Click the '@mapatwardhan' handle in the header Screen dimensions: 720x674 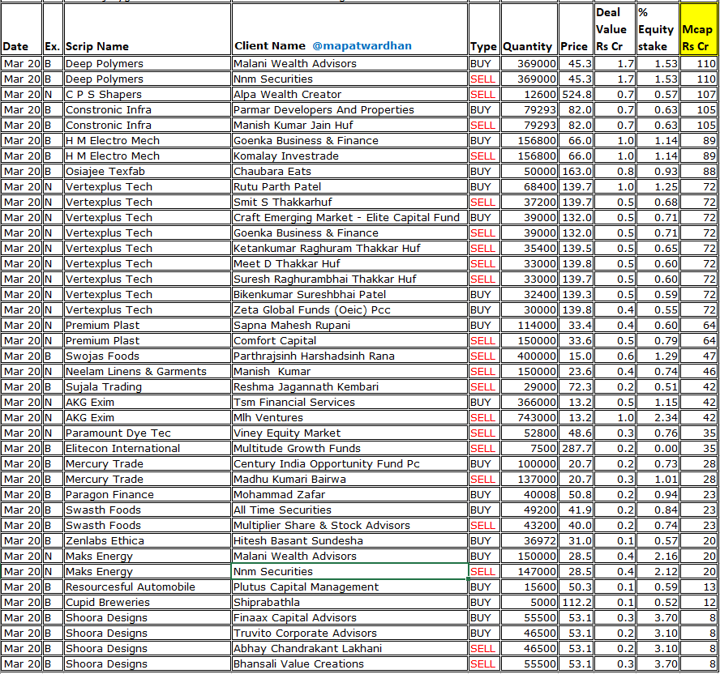362,46
